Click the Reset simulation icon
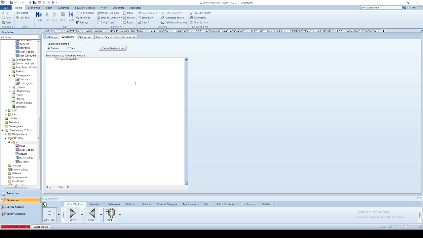Image resolution: width=423 pixels, height=238 pixels. pyautogui.click(x=71, y=16)
